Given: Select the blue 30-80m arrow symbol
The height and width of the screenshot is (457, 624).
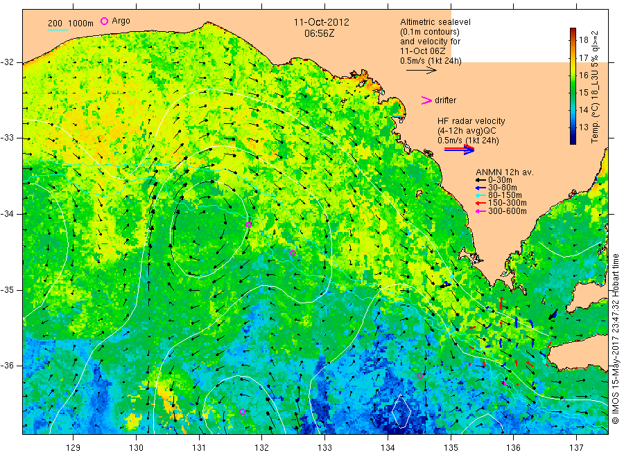Looking at the screenshot, I should point(480,188).
